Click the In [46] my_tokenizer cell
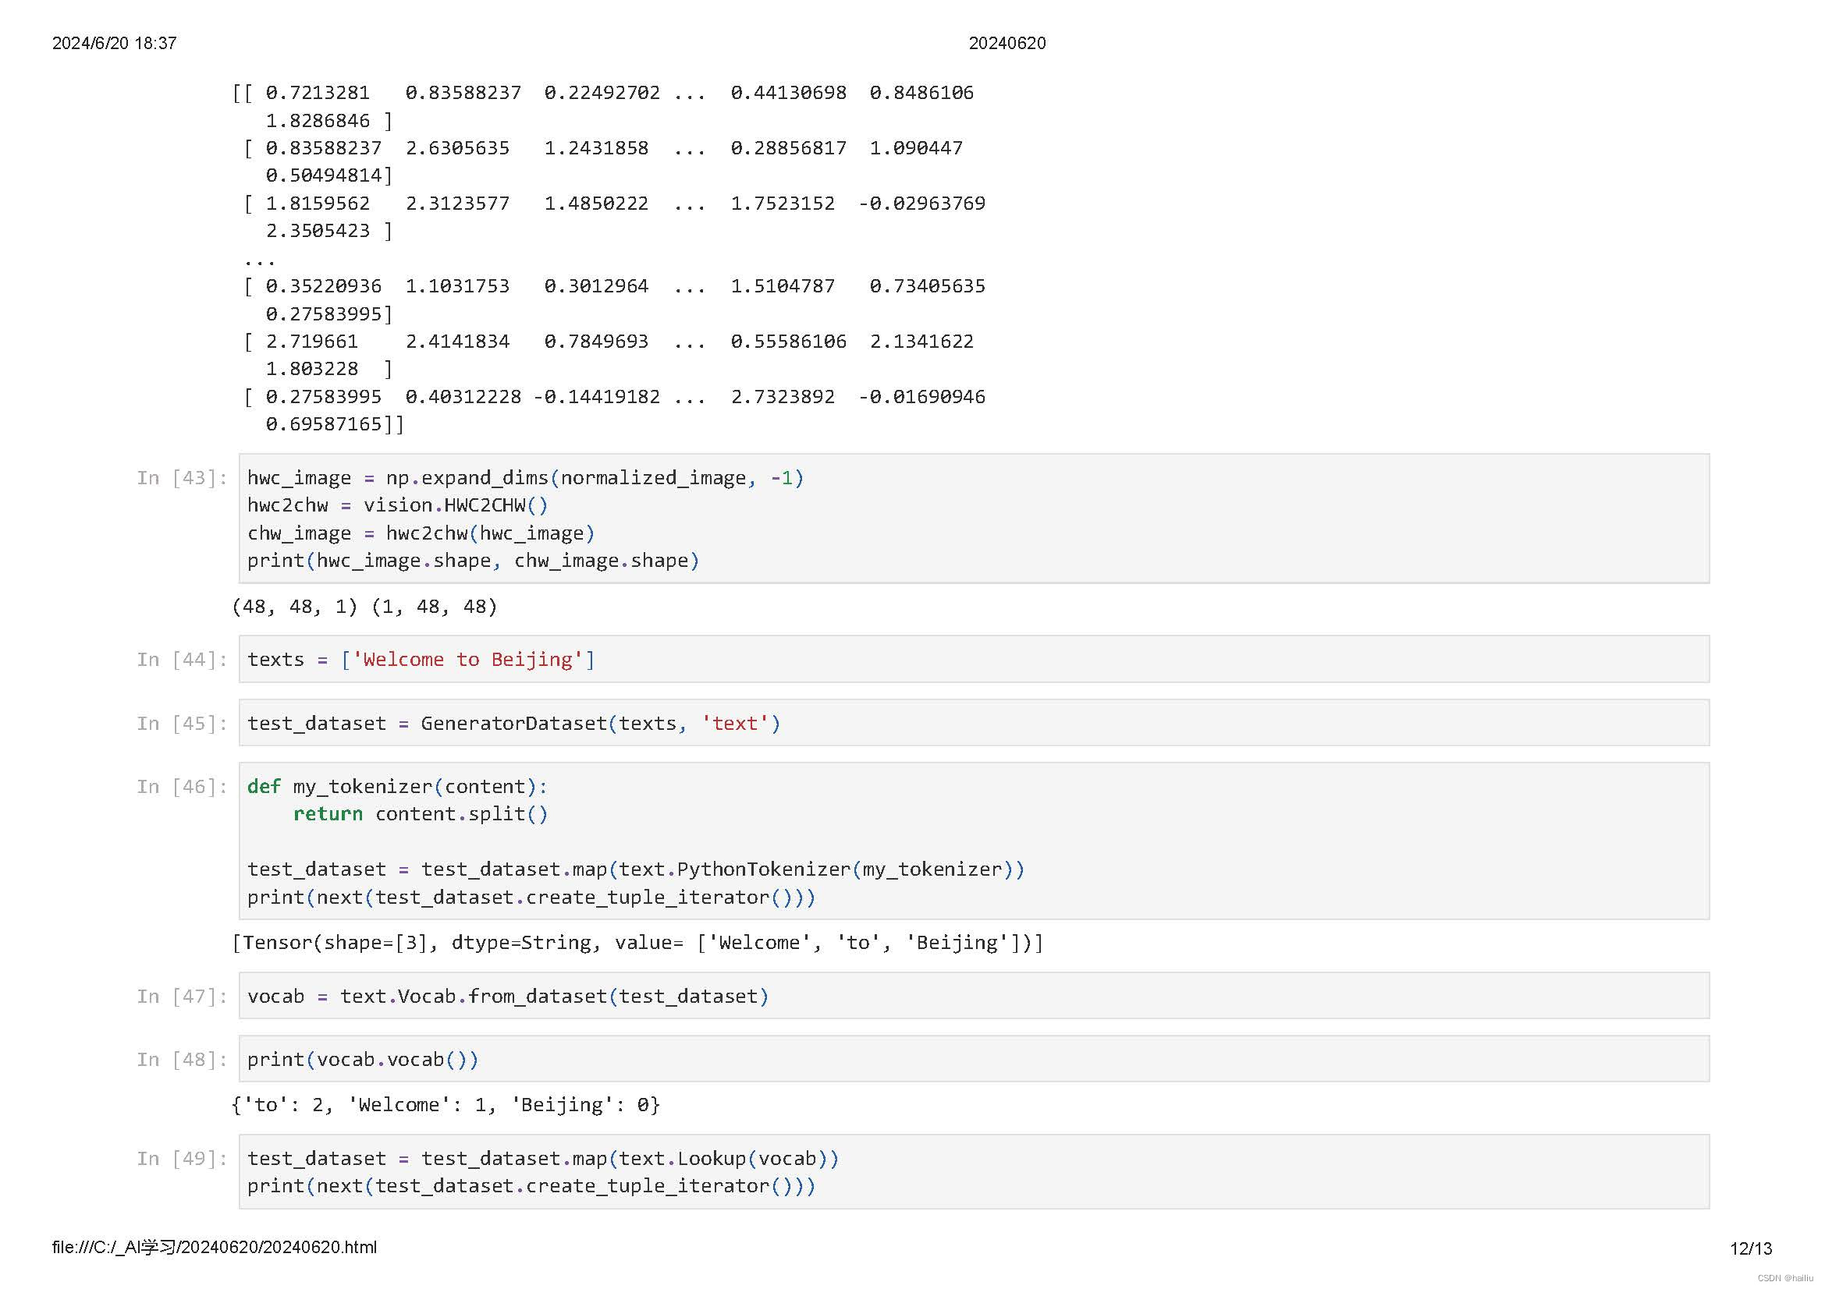This screenshot has width=1825, height=1289. click(x=973, y=841)
